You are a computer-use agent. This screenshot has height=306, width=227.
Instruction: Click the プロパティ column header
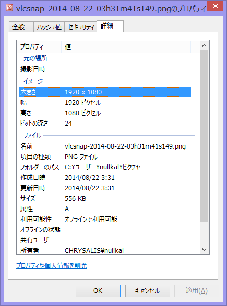coord(39,46)
